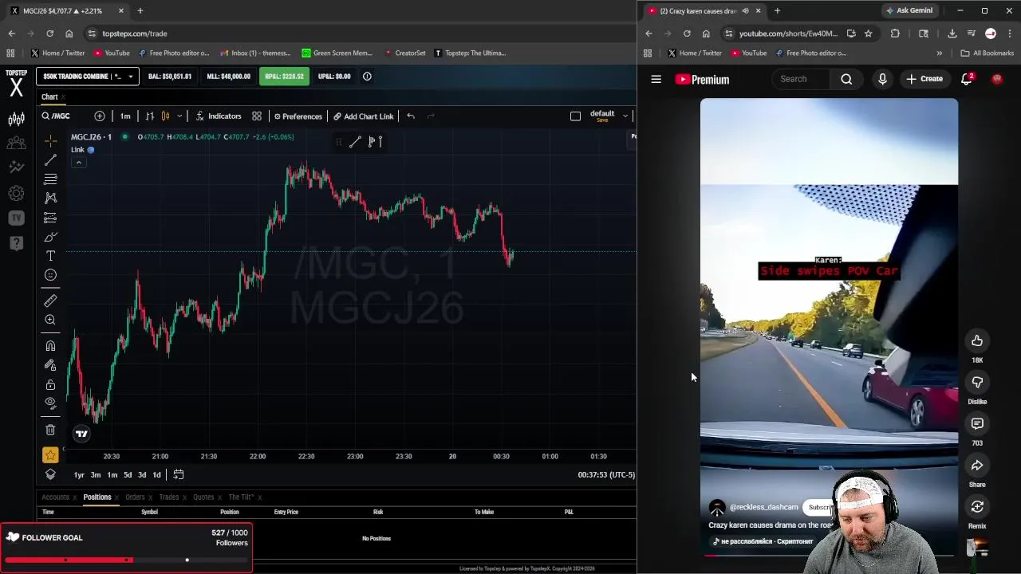1021x574 pixels.
Task: Expand the default layout save dropdown
Action: 625,116
